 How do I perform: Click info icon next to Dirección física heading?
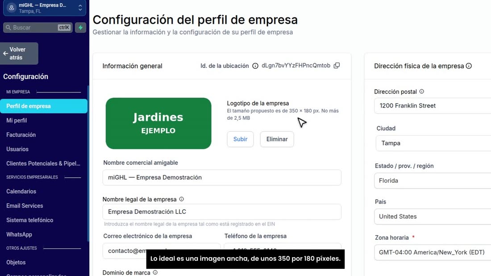coord(468,66)
